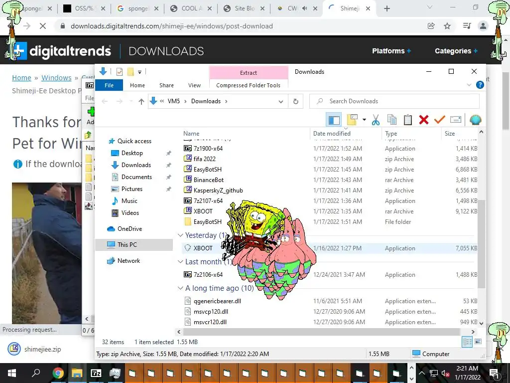This screenshot has width=510, height=383.
Task: Open Documents in the navigation pane
Action: tap(136, 177)
